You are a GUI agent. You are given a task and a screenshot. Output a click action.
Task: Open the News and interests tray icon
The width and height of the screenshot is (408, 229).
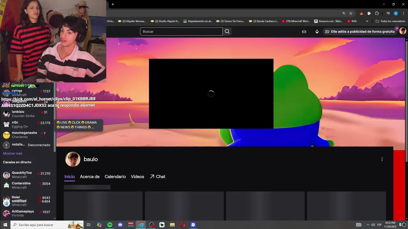(359, 225)
